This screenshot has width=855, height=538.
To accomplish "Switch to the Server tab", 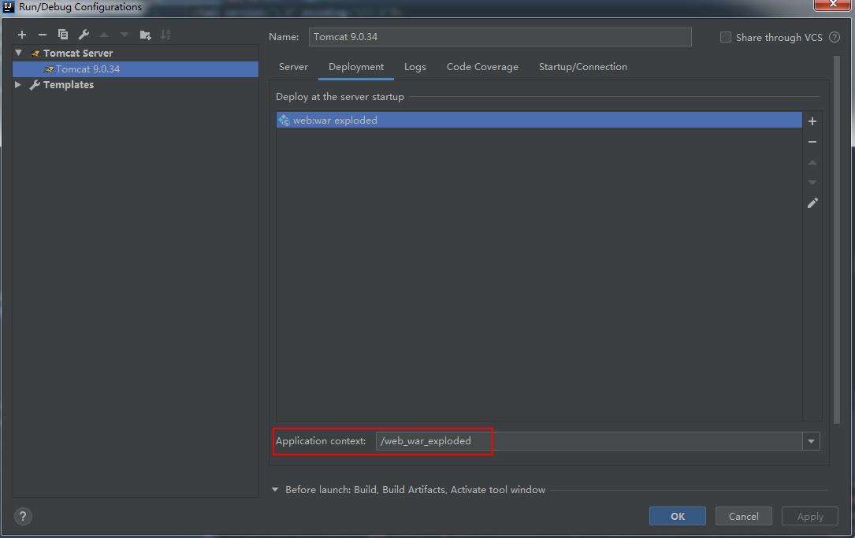I will point(293,66).
